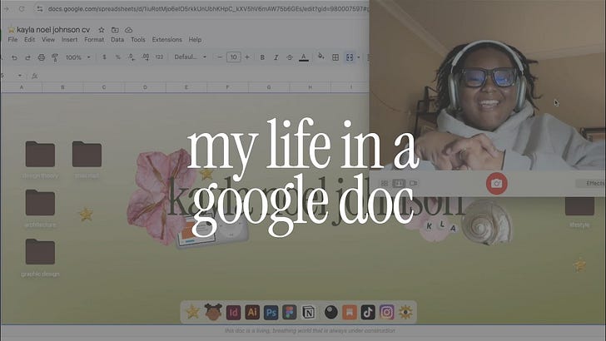Star the kayla noel johnson cv document

click(x=102, y=30)
